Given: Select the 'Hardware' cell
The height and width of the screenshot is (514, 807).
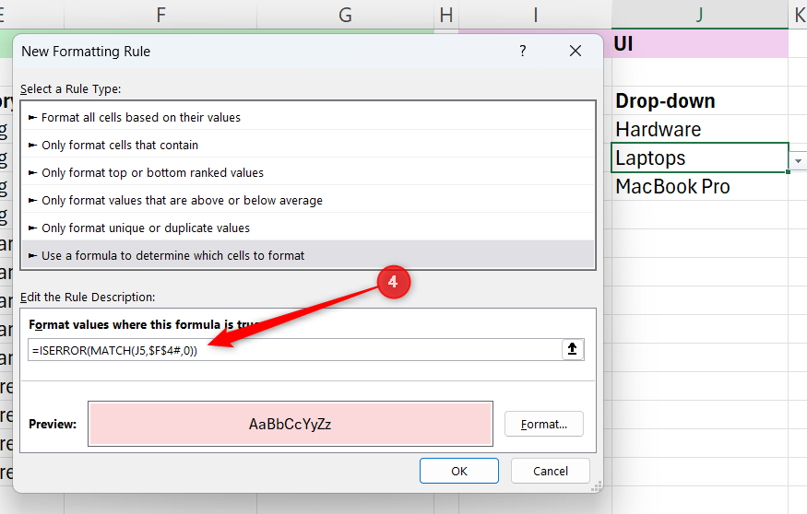Looking at the screenshot, I should (700, 129).
